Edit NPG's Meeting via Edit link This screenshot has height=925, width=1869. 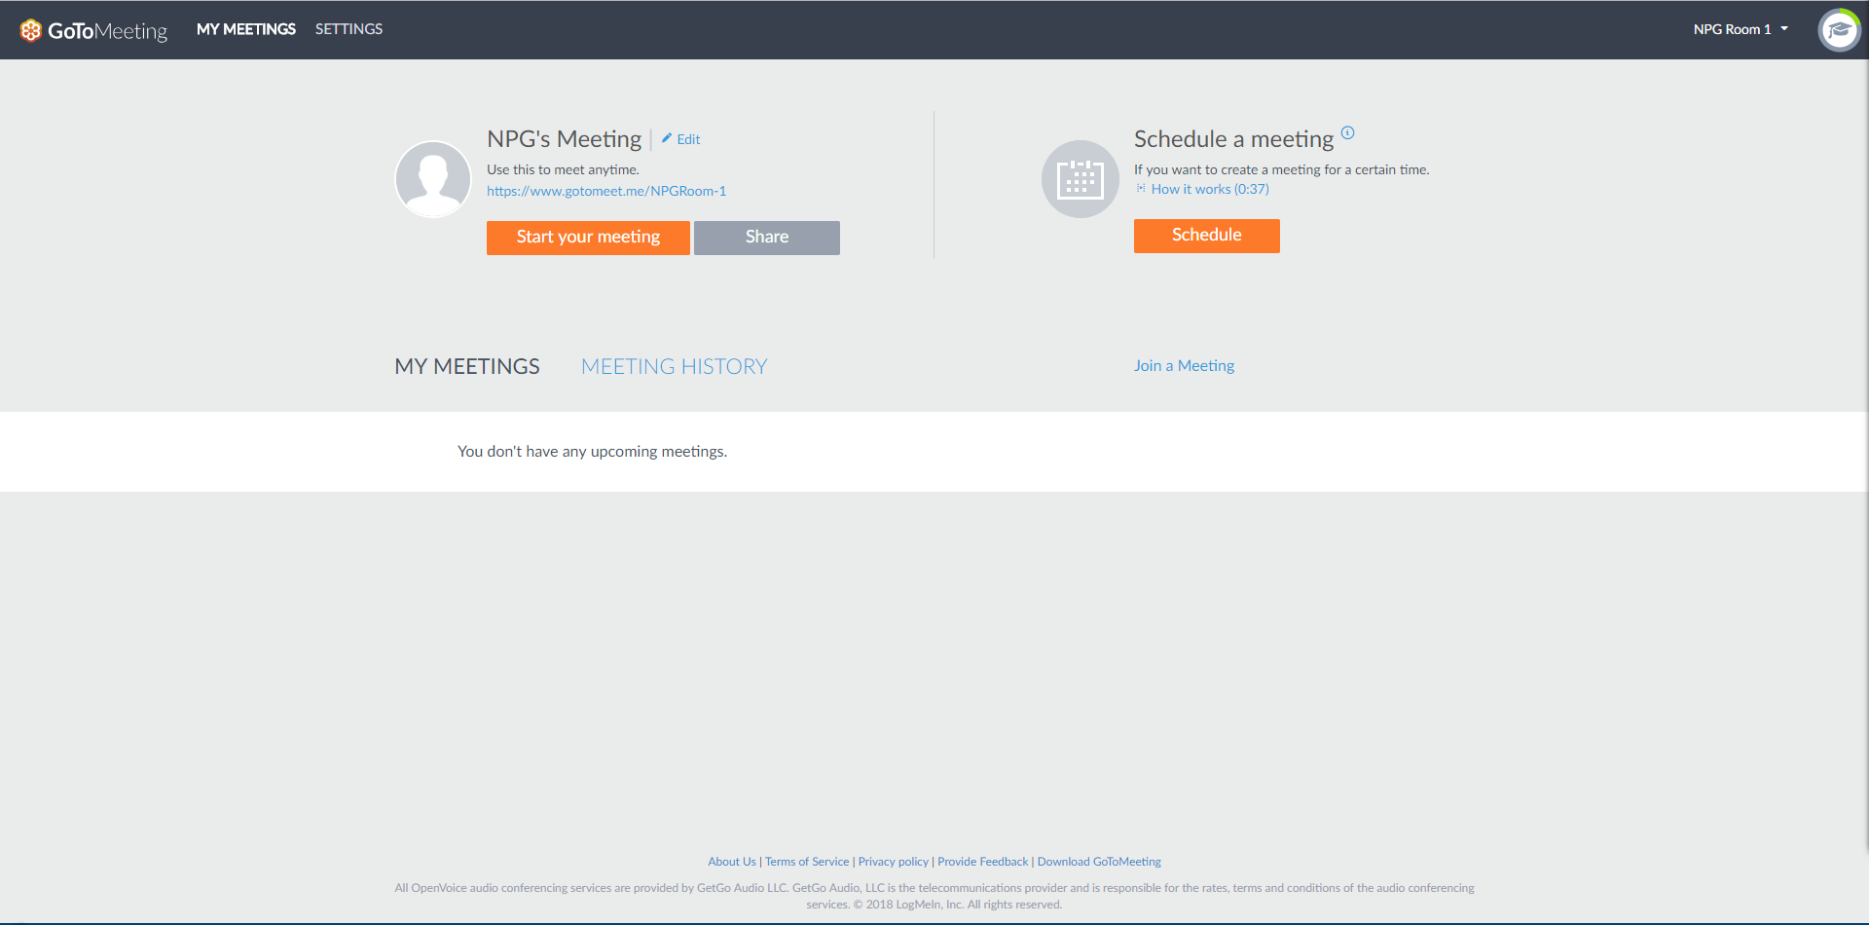(688, 139)
